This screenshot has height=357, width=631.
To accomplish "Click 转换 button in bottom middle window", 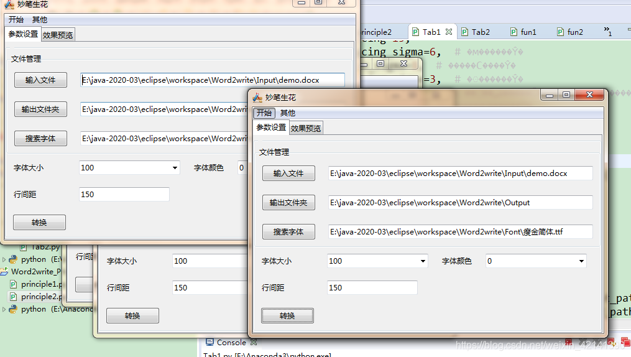I will (133, 316).
